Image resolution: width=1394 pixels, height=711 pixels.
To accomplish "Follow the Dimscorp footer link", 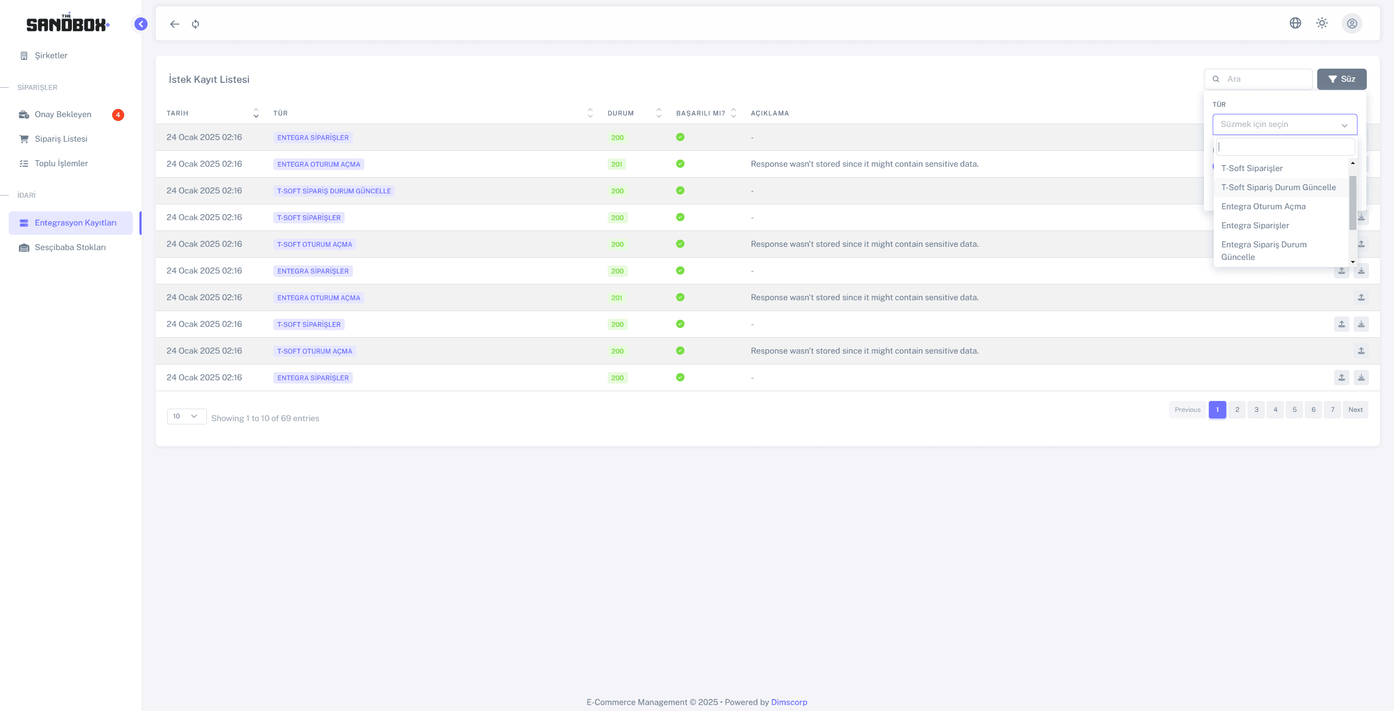I will click(789, 702).
